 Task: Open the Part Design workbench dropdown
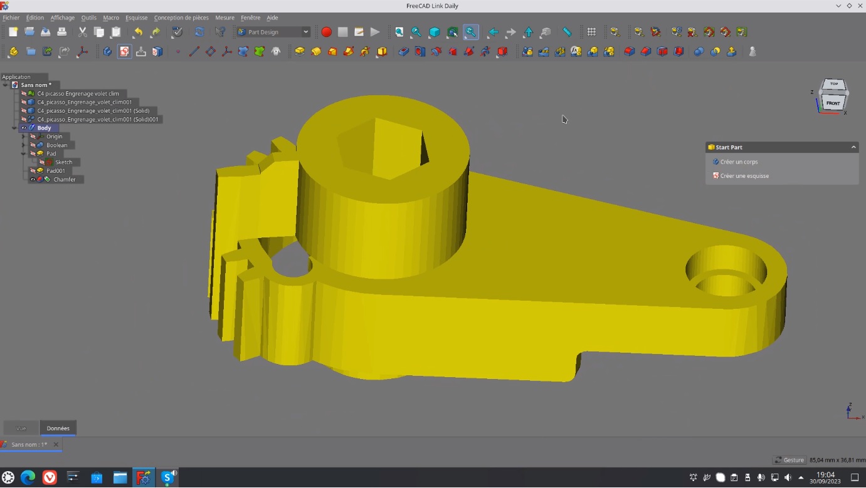tap(273, 32)
